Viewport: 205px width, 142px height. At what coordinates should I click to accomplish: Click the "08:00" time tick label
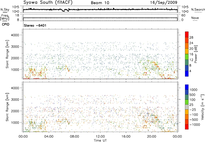[75, 137]
